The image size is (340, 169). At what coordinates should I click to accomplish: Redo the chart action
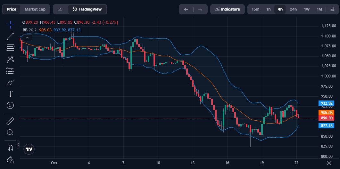point(200,9)
